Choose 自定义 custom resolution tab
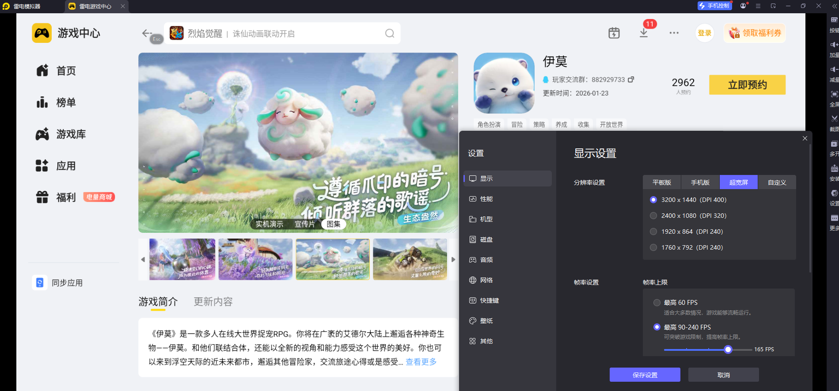839x391 pixels. 777,182
